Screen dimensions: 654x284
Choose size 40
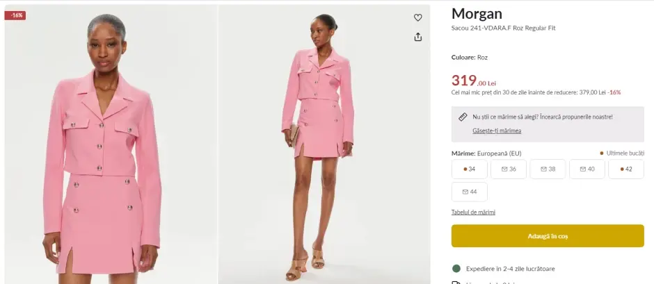point(587,169)
